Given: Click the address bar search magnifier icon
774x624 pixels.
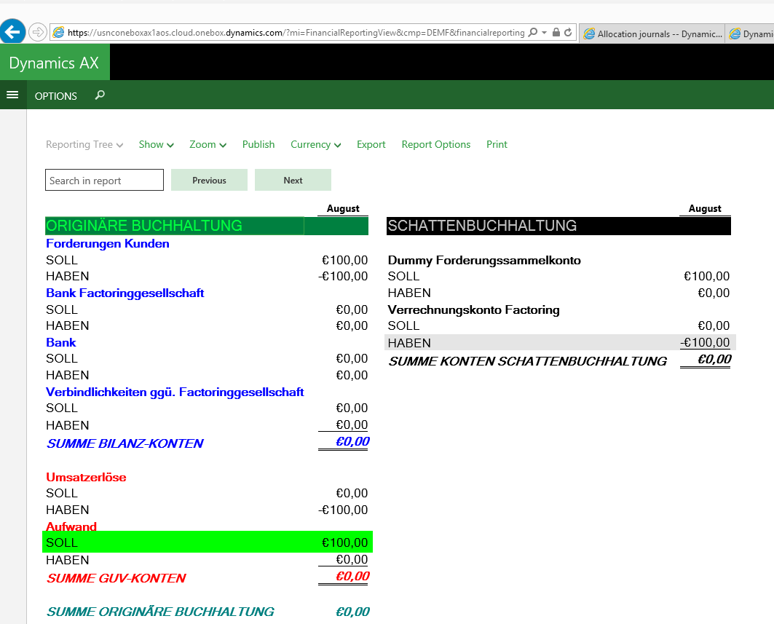Looking at the screenshot, I should 533,33.
